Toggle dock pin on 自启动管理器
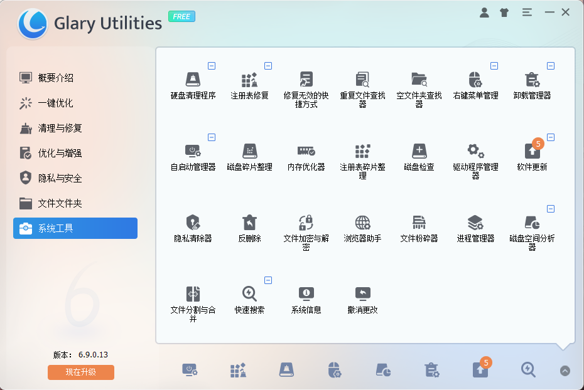This screenshot has height=390, width=584. (x=212, y=137)
